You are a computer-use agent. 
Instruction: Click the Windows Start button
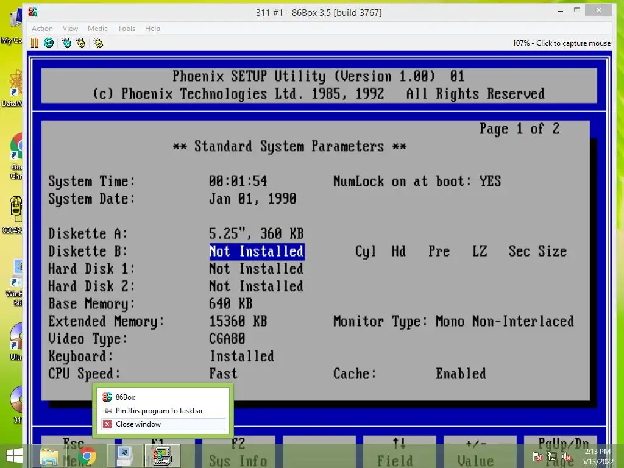(15, 456)
